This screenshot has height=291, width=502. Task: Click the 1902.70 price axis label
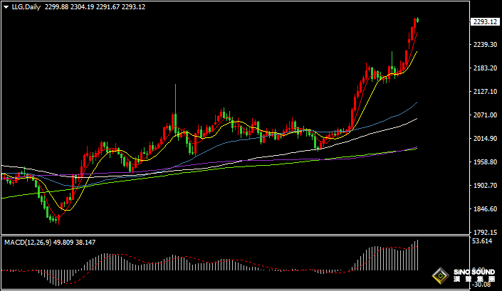484,186
